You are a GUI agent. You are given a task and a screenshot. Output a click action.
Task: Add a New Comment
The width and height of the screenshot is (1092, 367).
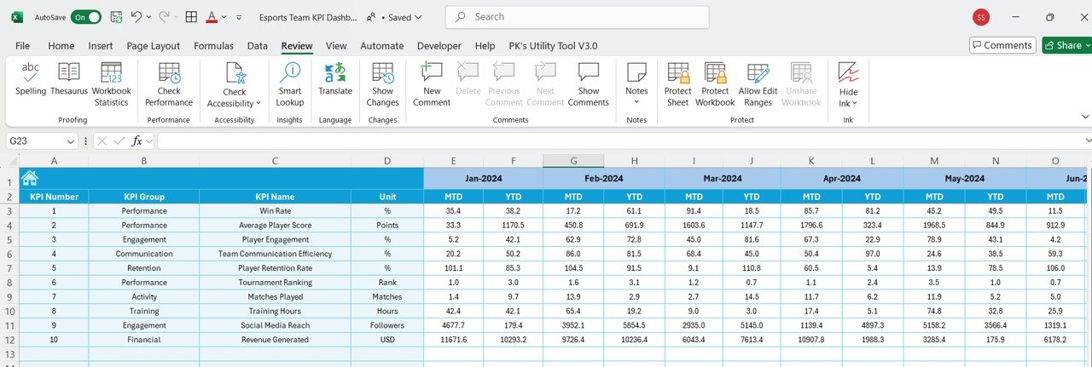coord(432,84)
